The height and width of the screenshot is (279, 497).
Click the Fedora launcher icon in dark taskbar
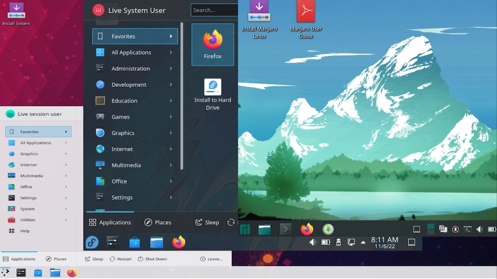tap(92, 242)
